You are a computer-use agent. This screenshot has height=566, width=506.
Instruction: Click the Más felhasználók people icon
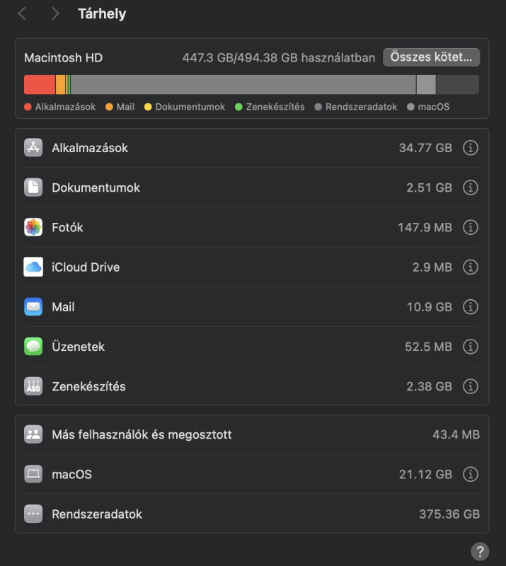pyautogui.click(x=33, y=434)
